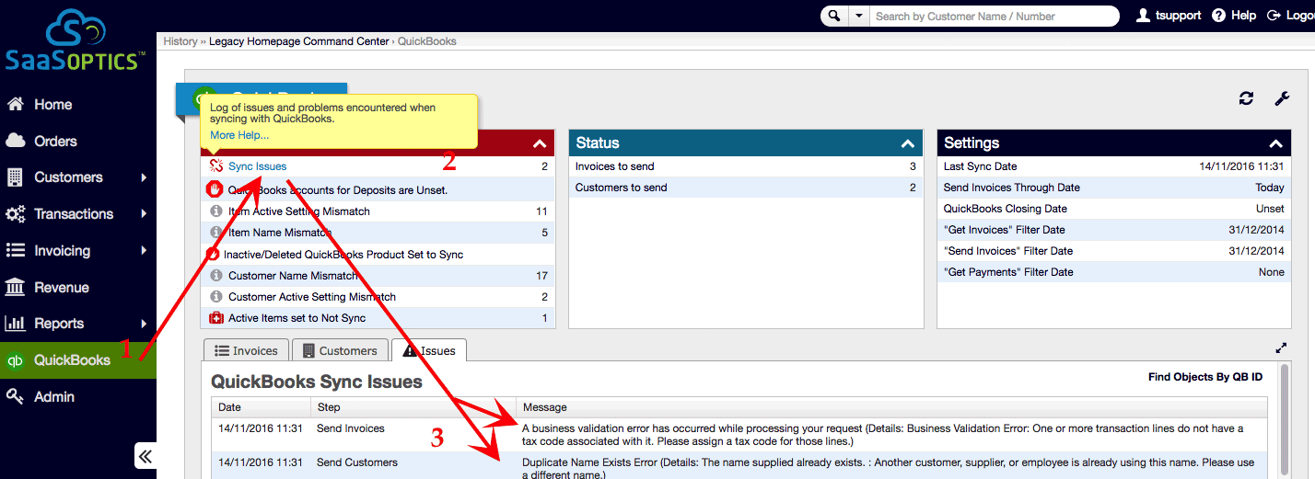The image size is (1315, 479).
Task: Click the tsupport user icon
Action: tap(1144, 16)
